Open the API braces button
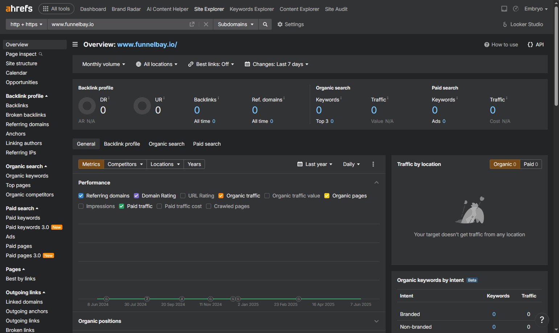The height and width of the screenshot is (333, 559). 536,45
